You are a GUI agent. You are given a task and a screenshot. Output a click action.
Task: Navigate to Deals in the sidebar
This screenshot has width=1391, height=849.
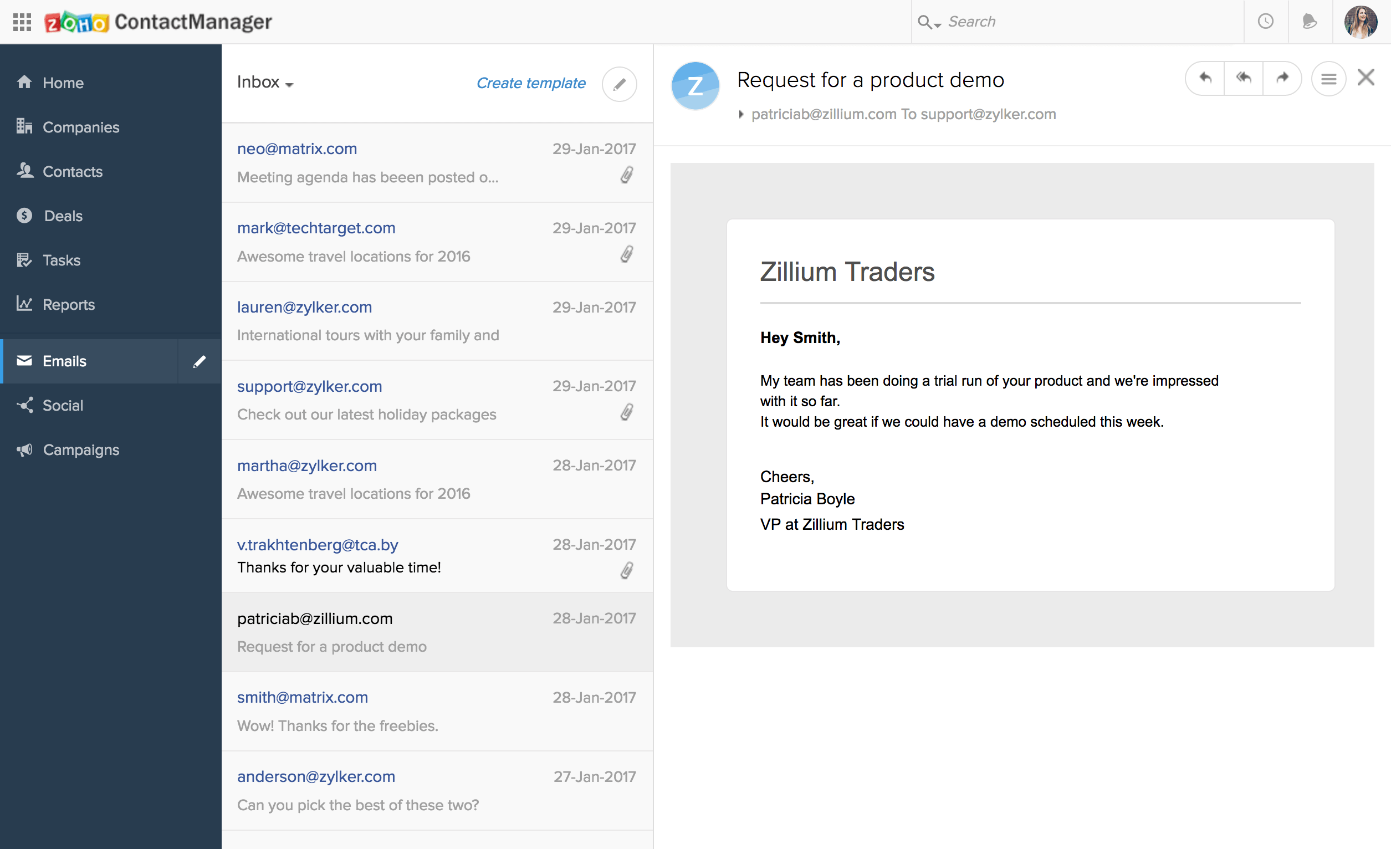pos(63,216)
